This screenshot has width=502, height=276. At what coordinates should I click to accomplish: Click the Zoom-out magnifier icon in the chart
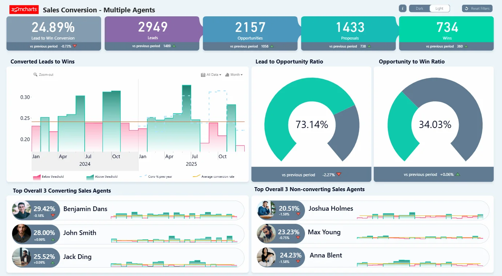click(35, 75)
